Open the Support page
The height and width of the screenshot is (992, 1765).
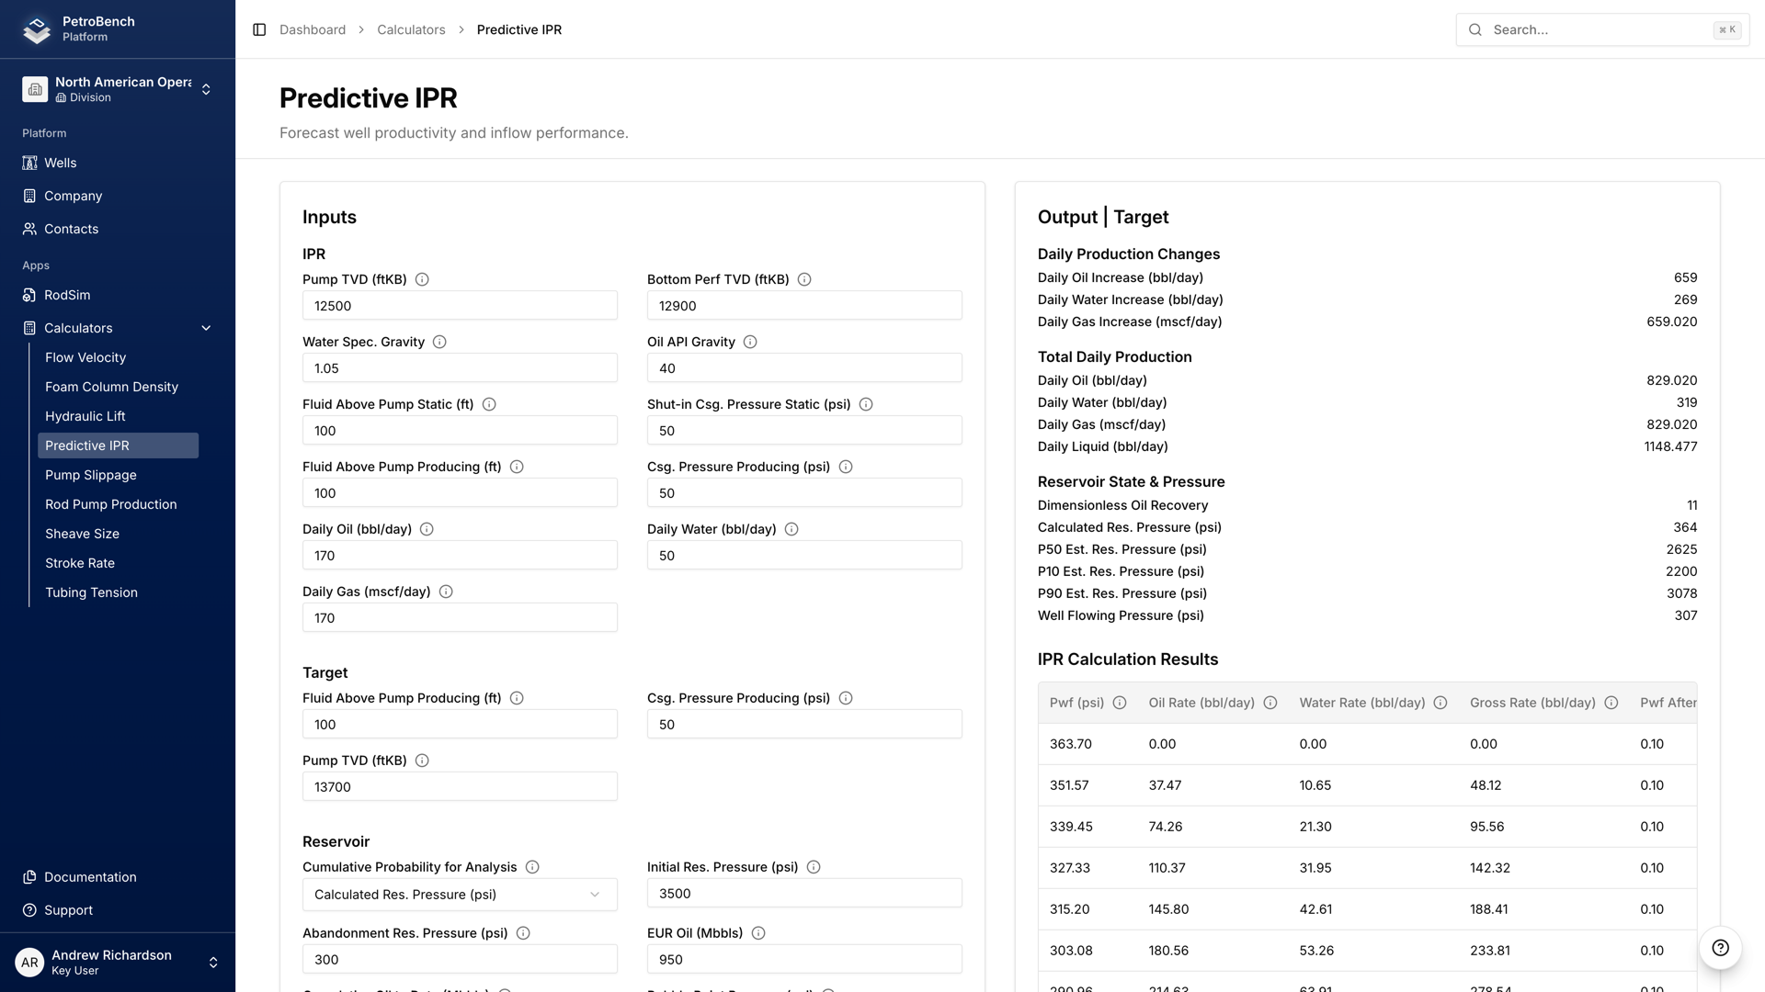[x=68, y=910]
